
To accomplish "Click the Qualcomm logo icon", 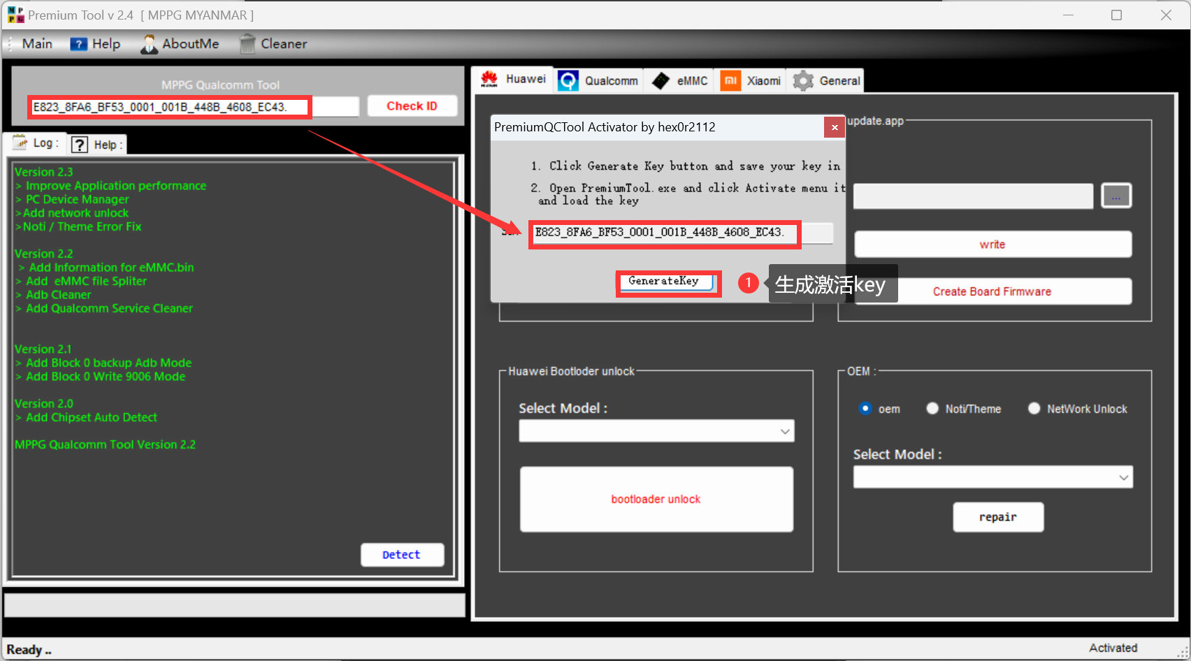I will point(568,81).
